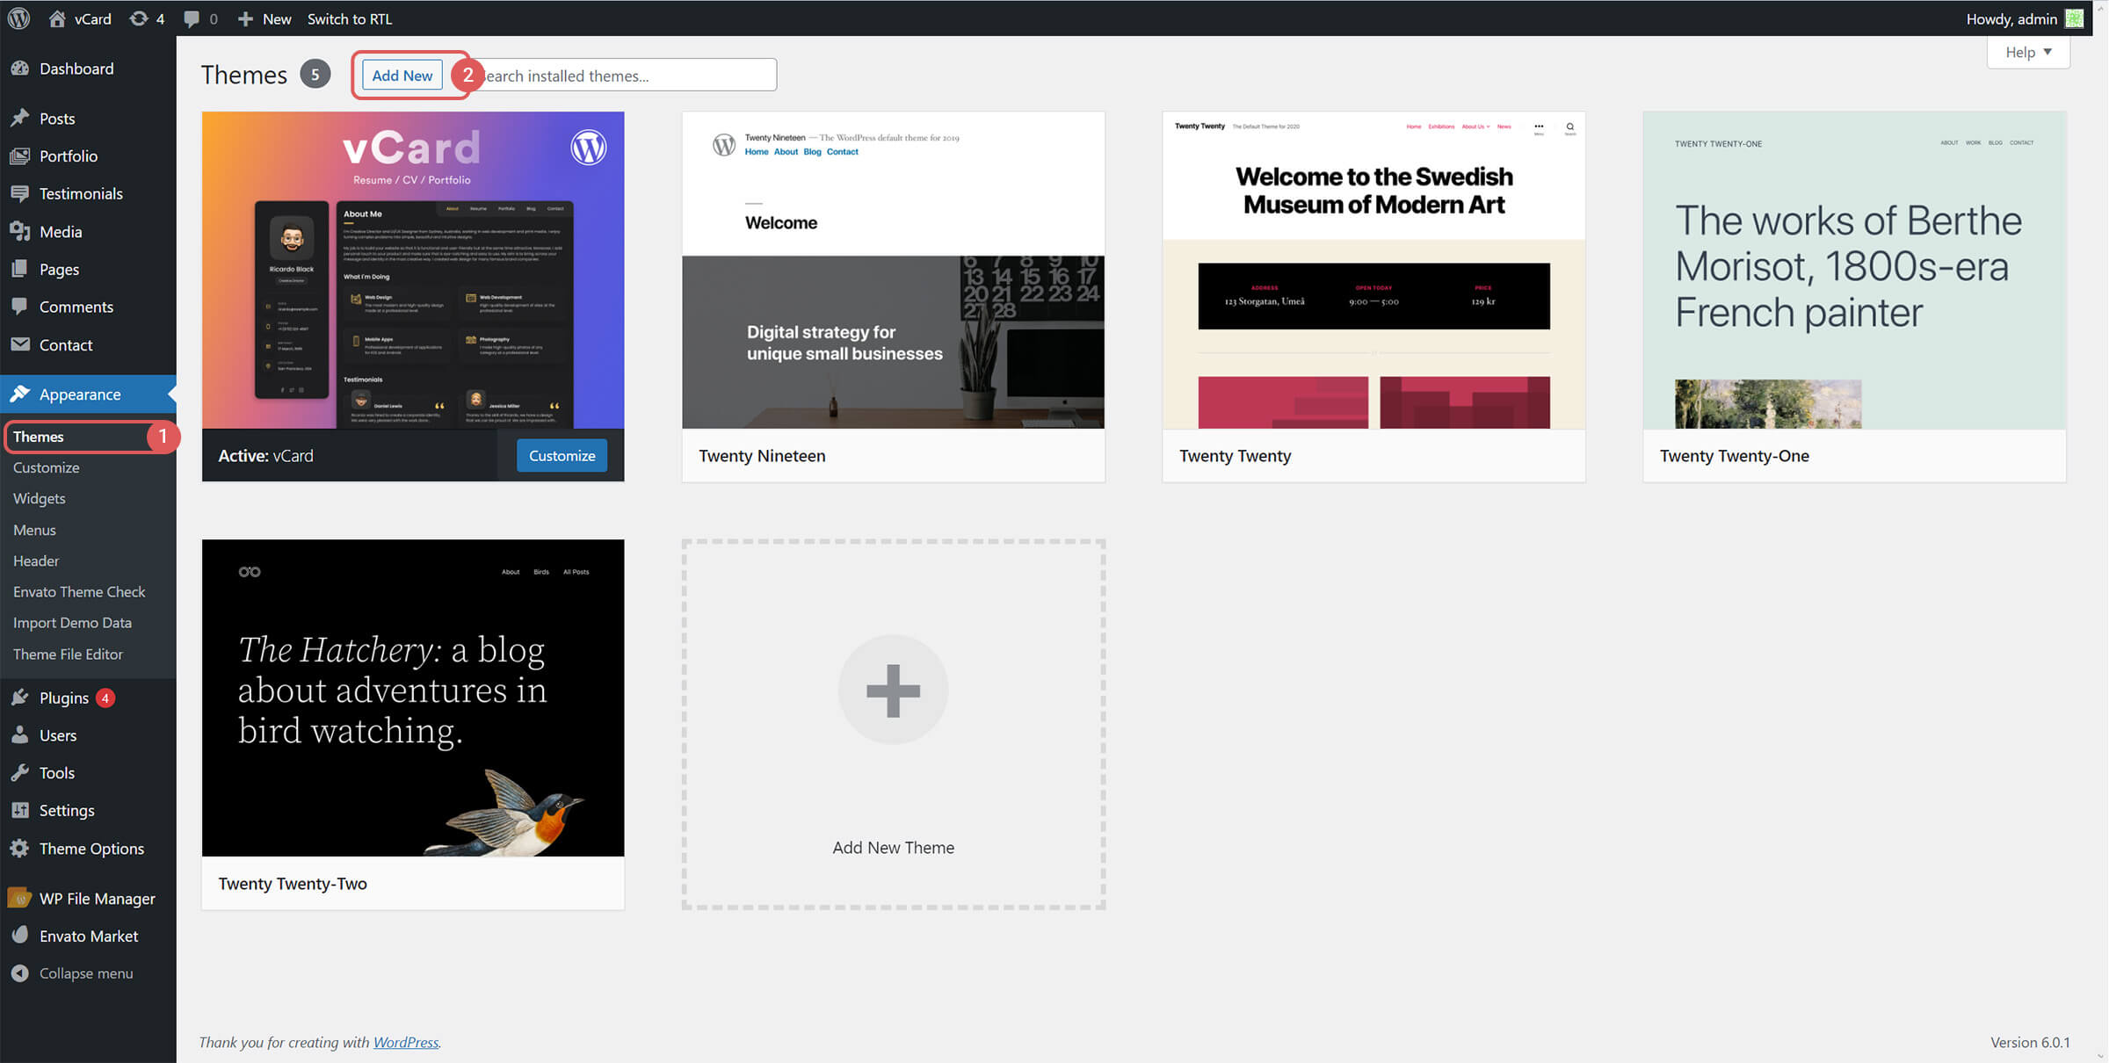This screenshot has height=1063, width=2109.
Task: Click the Tools wrench icon
Action: (20, 773)
